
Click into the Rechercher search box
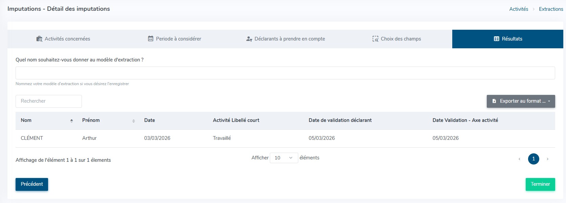coord(49,101)
